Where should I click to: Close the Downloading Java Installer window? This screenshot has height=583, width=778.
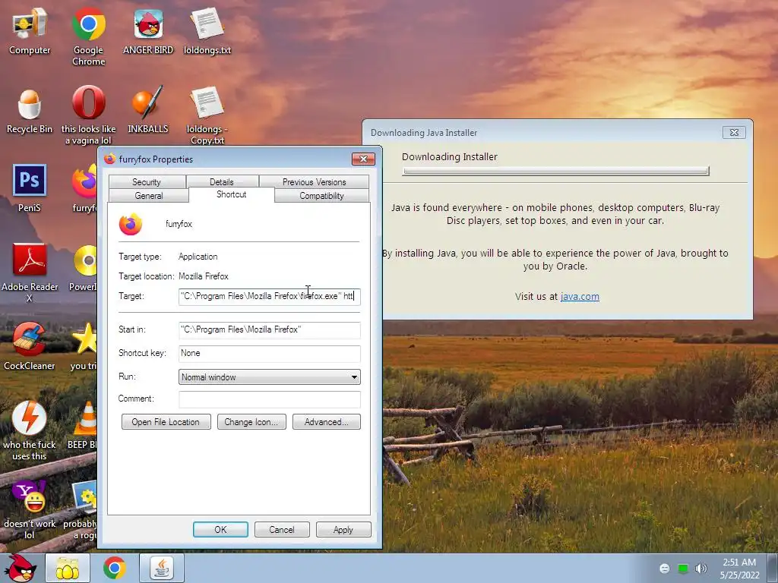[735, 132]
